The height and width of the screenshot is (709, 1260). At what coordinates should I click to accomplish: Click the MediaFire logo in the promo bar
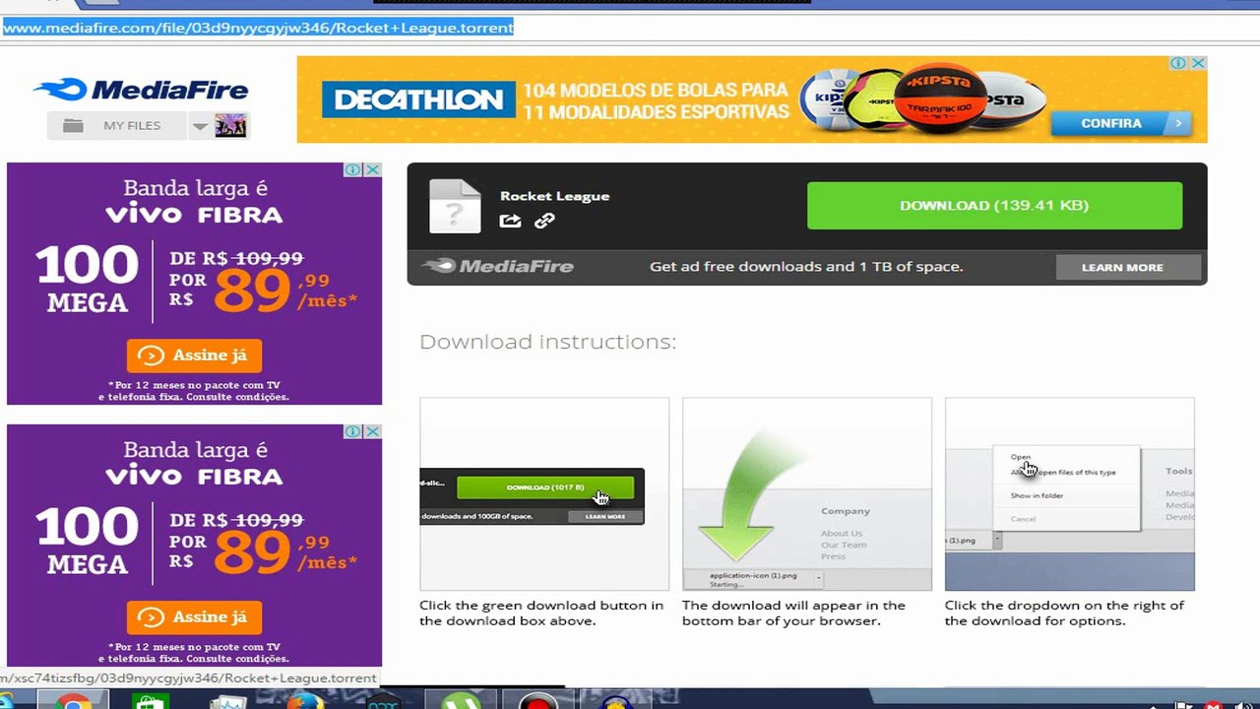497,266
